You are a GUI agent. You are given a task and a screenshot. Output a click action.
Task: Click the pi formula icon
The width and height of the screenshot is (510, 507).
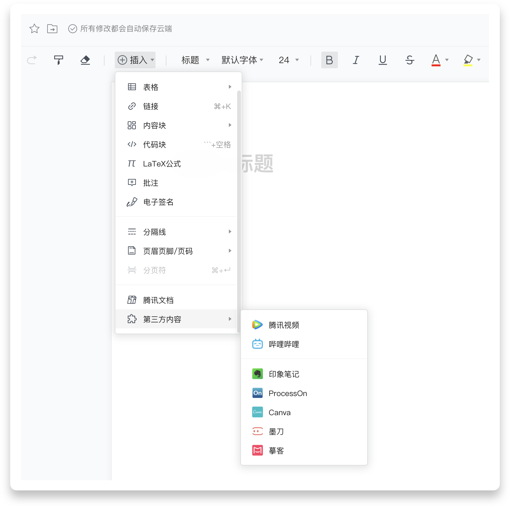[132, 164]
